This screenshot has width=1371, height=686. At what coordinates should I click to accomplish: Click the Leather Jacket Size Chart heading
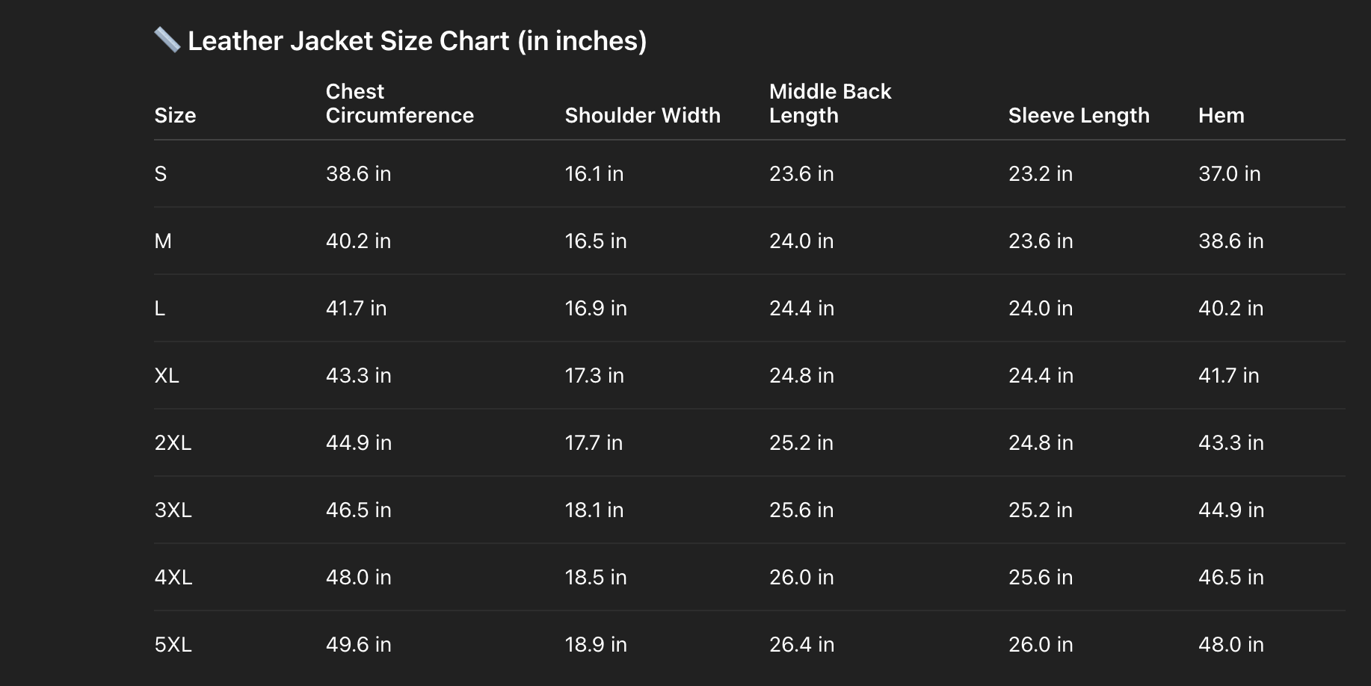tap(416, 41)
